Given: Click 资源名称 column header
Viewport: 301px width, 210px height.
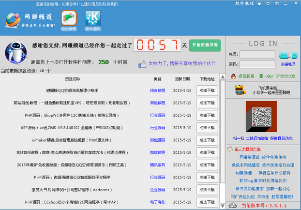Looking at the screenshot, I should 73,79.
